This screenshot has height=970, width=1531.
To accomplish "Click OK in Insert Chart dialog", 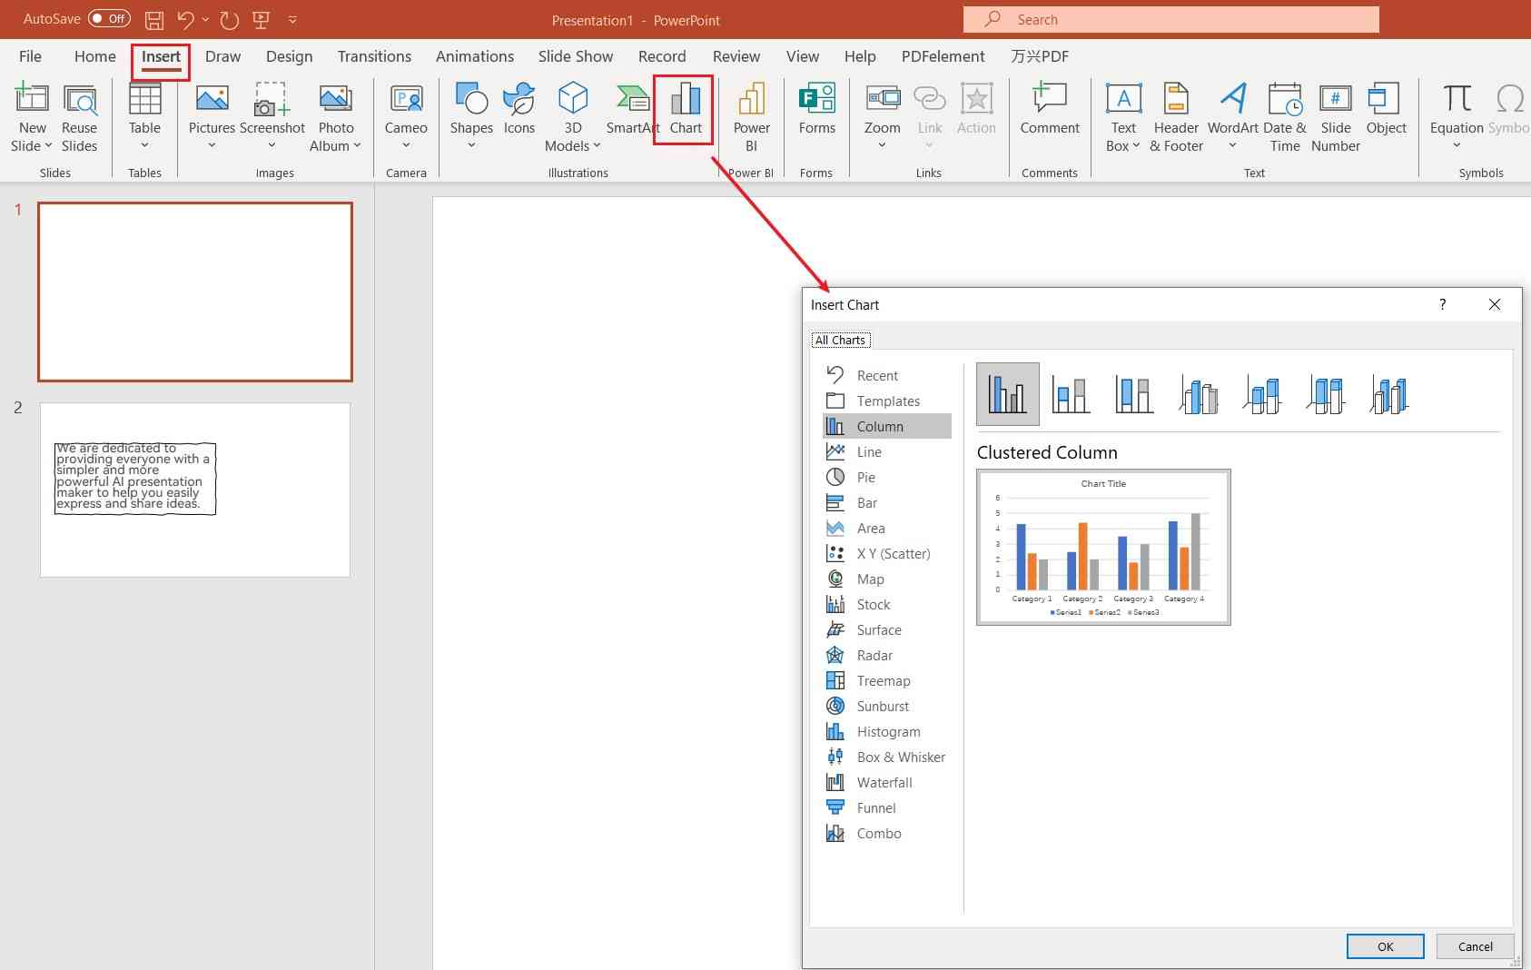I will [x=1385, y=946].
